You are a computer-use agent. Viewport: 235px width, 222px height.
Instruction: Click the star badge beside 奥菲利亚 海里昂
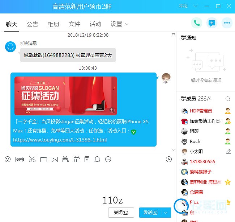click(x=228, y=182)
